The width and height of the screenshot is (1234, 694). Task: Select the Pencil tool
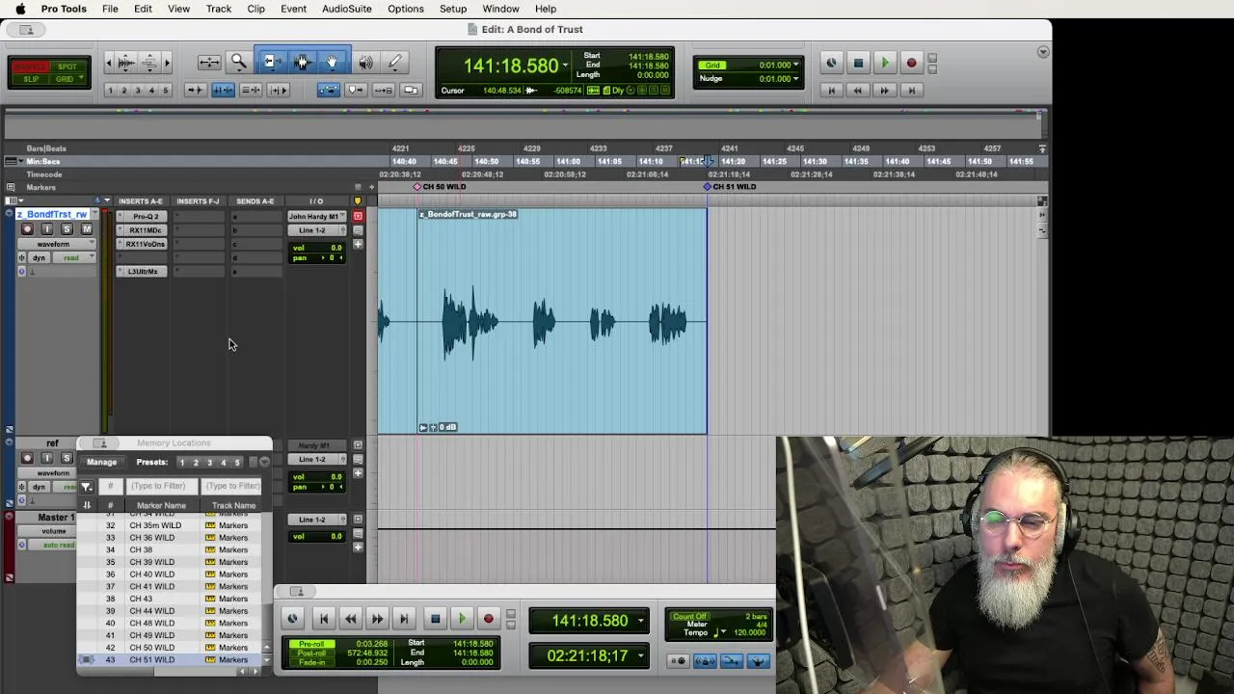(395, 63)
